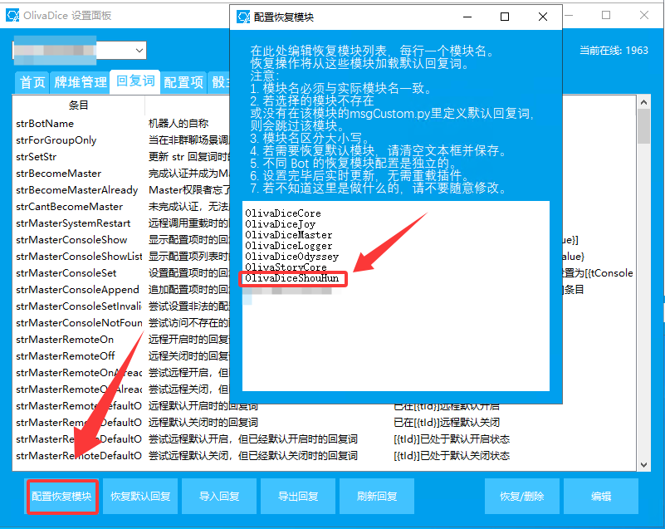Switch to the 首页 tab

pos(33,82)
